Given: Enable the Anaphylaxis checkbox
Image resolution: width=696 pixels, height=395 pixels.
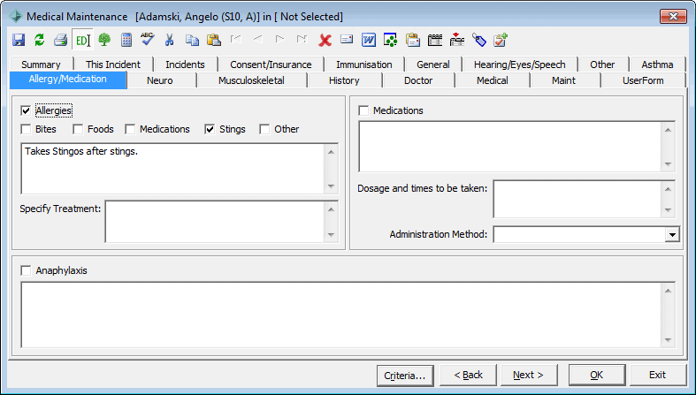Looking at the screenshot, I should [x=26, y=270].
